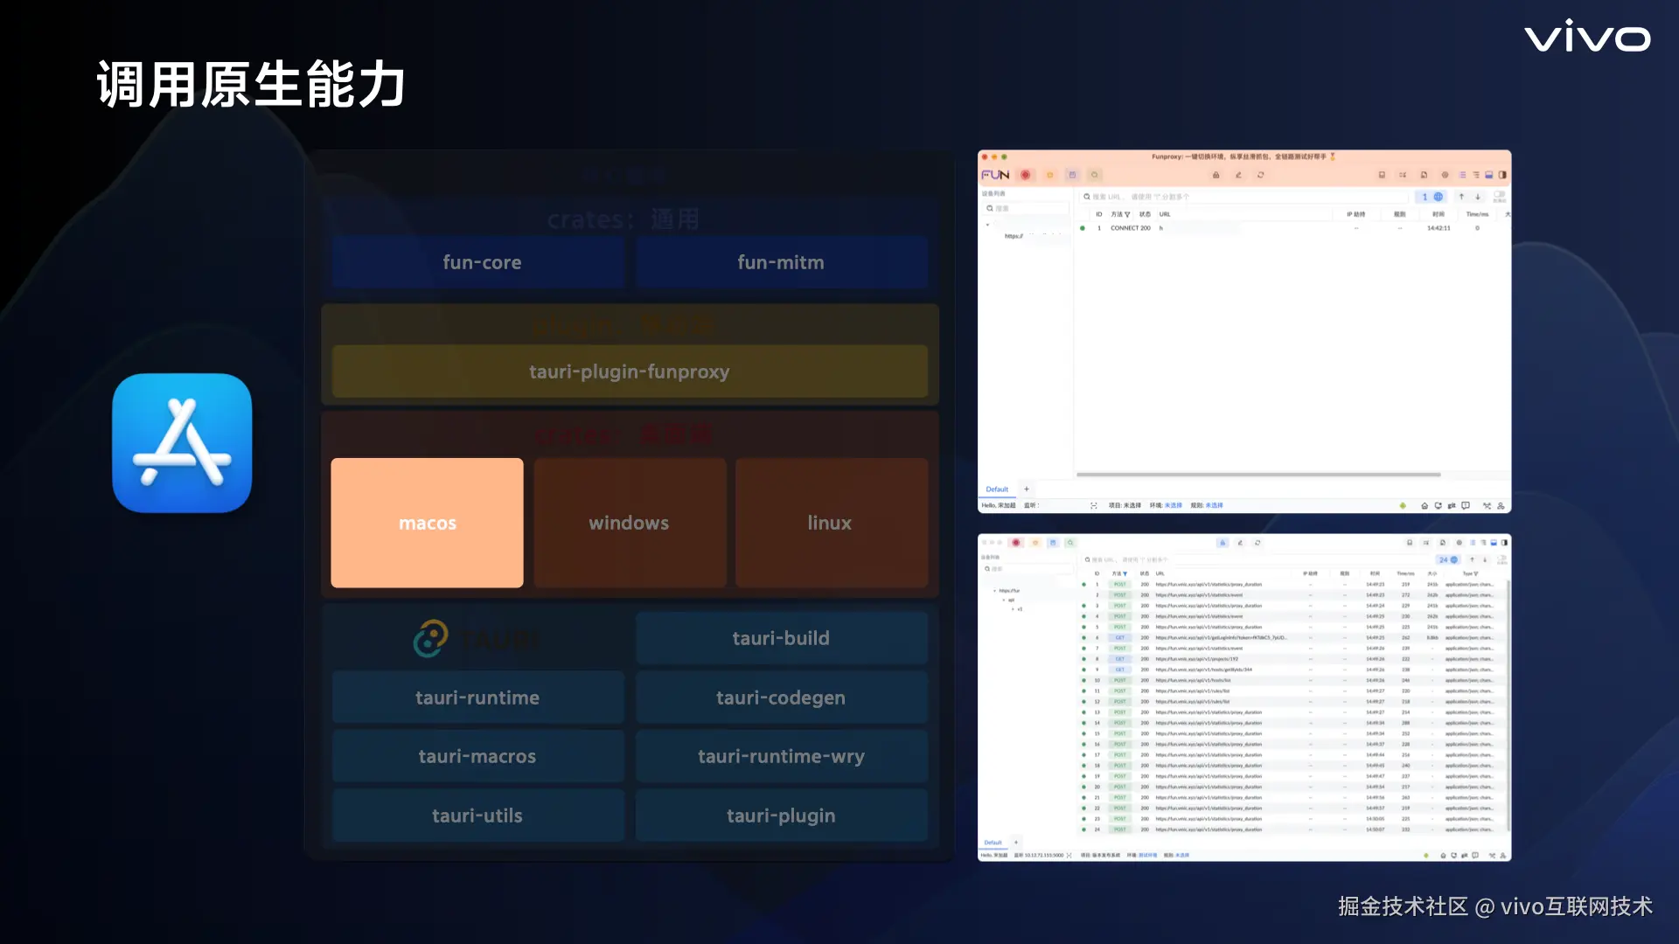Click the App Store icon on the left
1679x944 pixels.
(182, 443)
